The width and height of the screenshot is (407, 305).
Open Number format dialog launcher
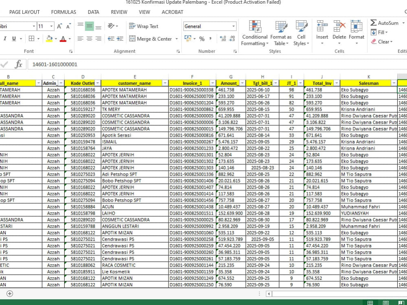[235, 51]
